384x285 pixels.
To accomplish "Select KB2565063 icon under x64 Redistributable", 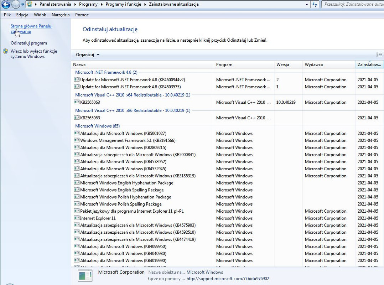I will tap(77, 102).
